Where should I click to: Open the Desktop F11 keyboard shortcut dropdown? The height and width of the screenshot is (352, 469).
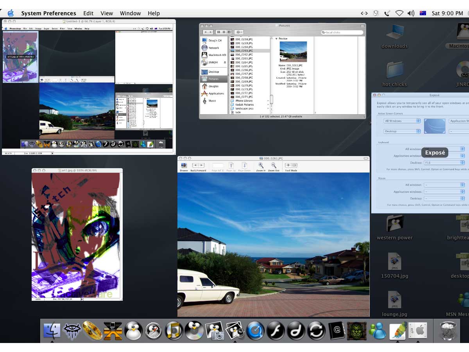click(x=444, y=163)
